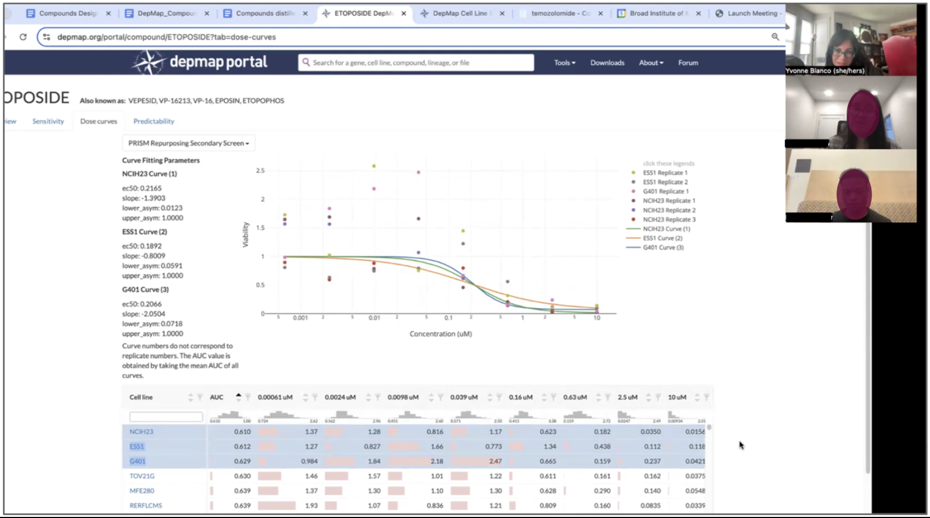Click the AUC column histogram range filter

pyautogui.click(x=230, y=416)
